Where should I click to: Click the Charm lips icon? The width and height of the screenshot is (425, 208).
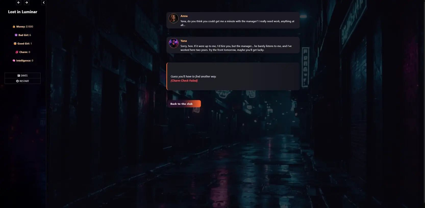click(x=17, y=52)
